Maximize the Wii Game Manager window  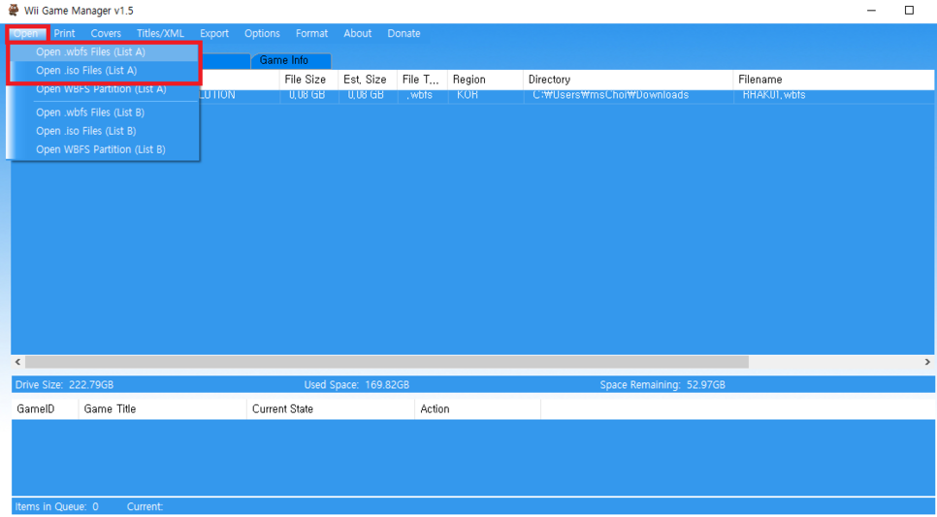[909, 10]
